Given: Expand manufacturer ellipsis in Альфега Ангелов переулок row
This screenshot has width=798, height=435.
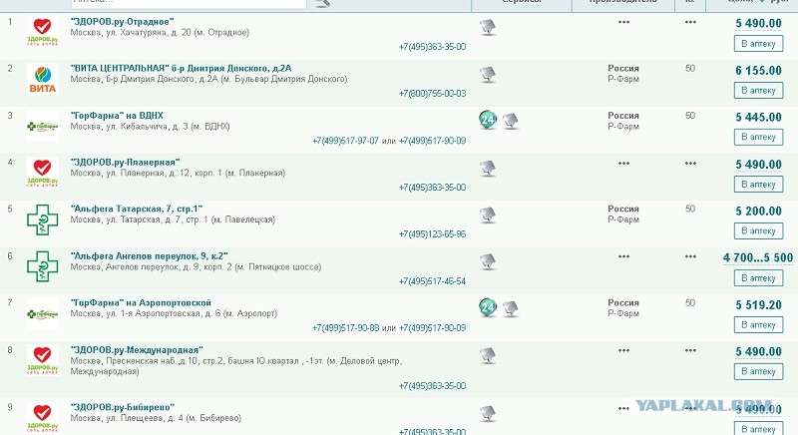Looking at the screenshot, I should (x=624, y=256).
